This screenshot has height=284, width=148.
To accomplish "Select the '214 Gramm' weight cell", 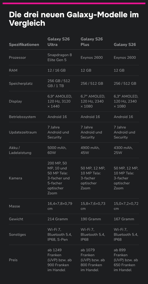I will [58, 219].
